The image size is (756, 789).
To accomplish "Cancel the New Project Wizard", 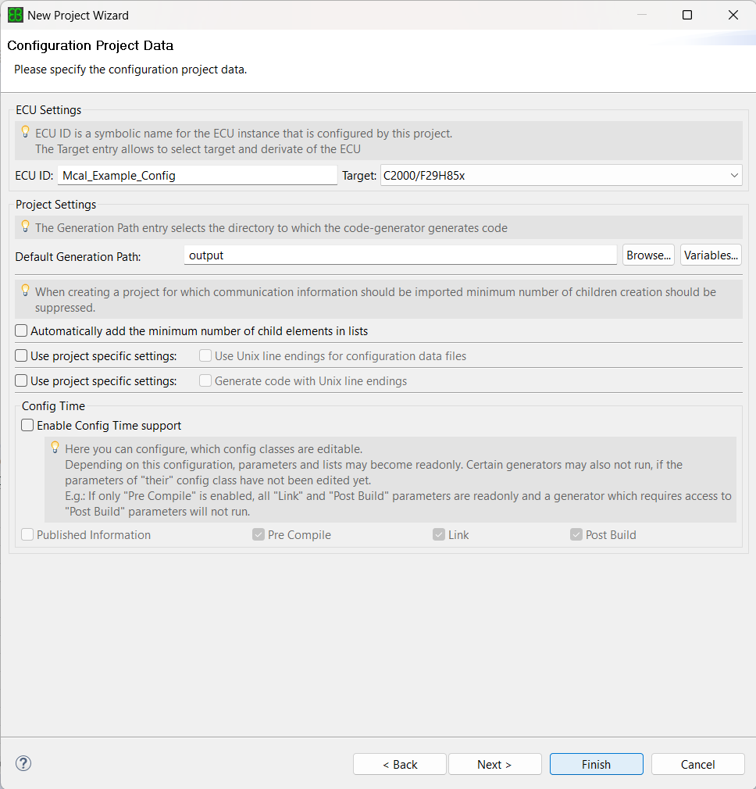I will coord(697,763).
